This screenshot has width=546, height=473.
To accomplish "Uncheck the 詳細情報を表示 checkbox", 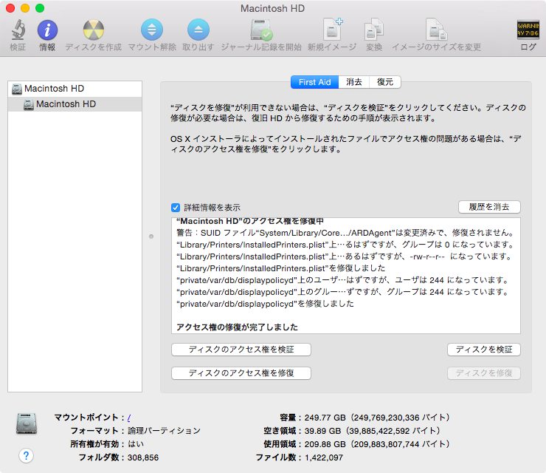I will (176, 208).
